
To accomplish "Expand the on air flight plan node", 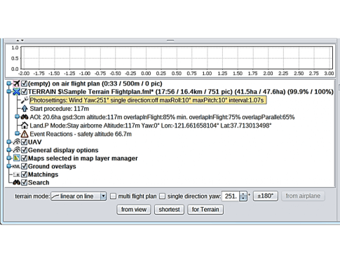I will [9, 83].
